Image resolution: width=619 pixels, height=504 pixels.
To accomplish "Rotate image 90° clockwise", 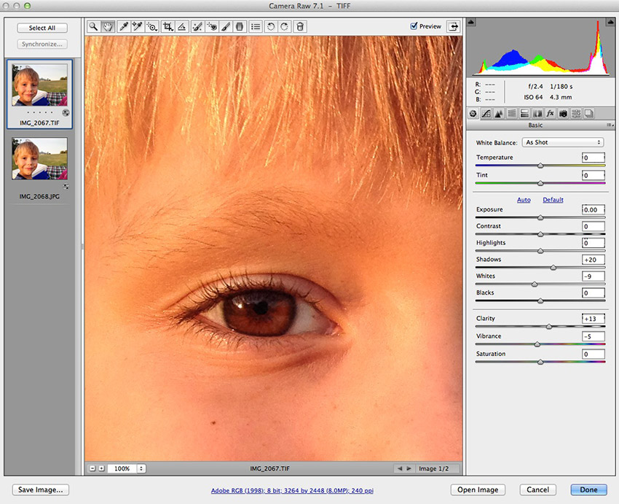I will (x=284, y=27).
